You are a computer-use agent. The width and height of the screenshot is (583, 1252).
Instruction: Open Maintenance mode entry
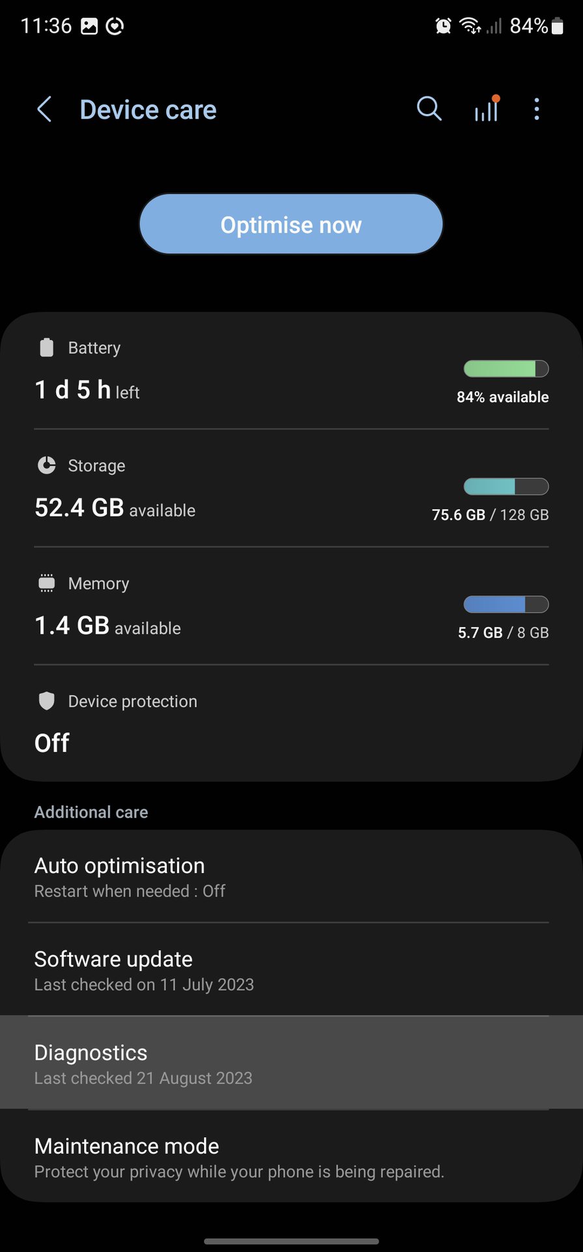coord(291,1157)
